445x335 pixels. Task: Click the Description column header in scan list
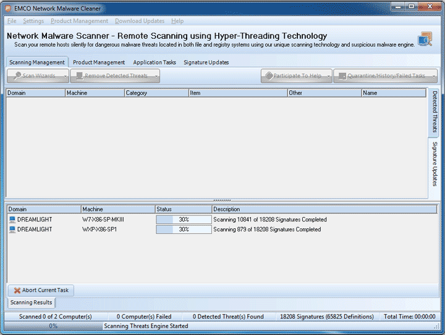coord(324,209)
